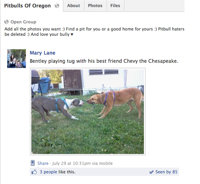Switch to the Photos tab
The height and width of the screenshot is (184, 200).
(x=95, y=6)
